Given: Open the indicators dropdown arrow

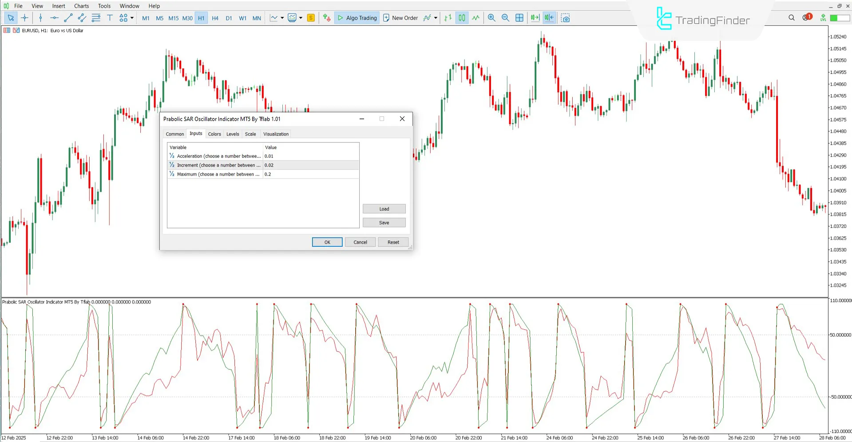Looking at the screenshot, I should point(300,18).
